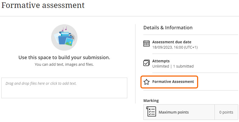Screen dimensions: 239x122
Task: Click the Details & Information heading
Action: click(x=168, y=28)
